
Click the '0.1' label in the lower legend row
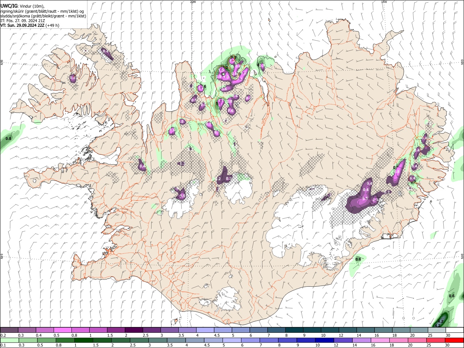click(3, 345)
